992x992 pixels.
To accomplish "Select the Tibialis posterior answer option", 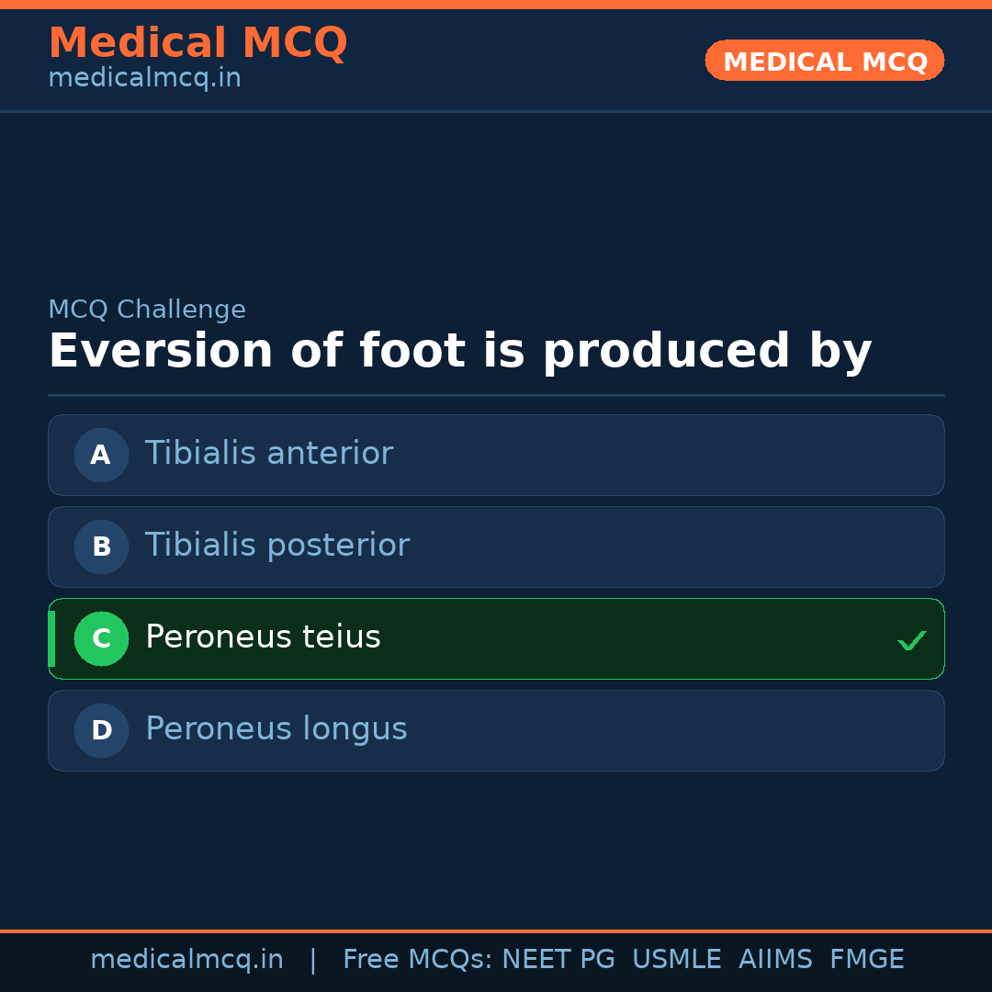I will point(496,547).
